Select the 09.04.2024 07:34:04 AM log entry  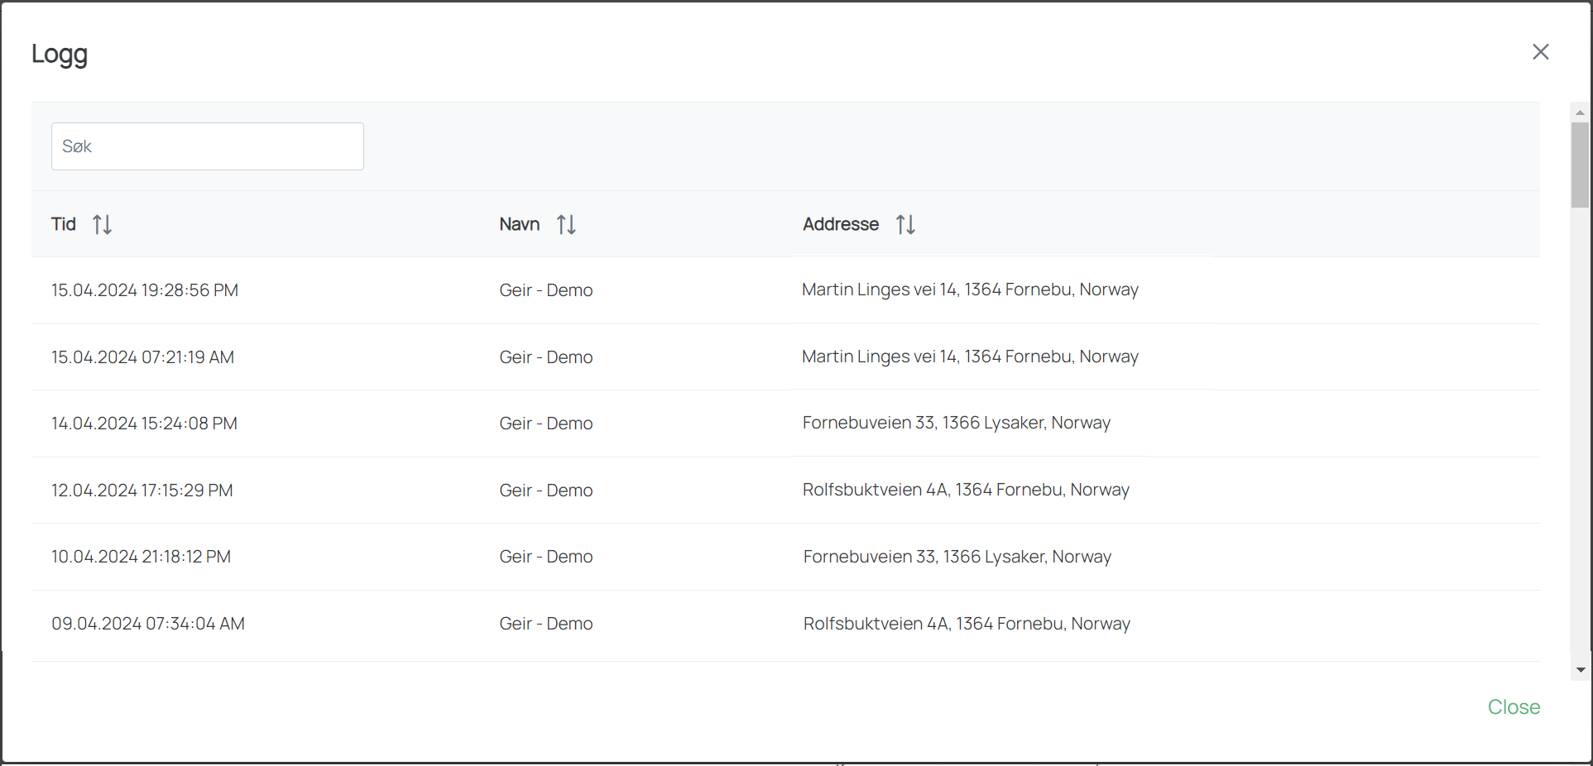click(148, 624)
